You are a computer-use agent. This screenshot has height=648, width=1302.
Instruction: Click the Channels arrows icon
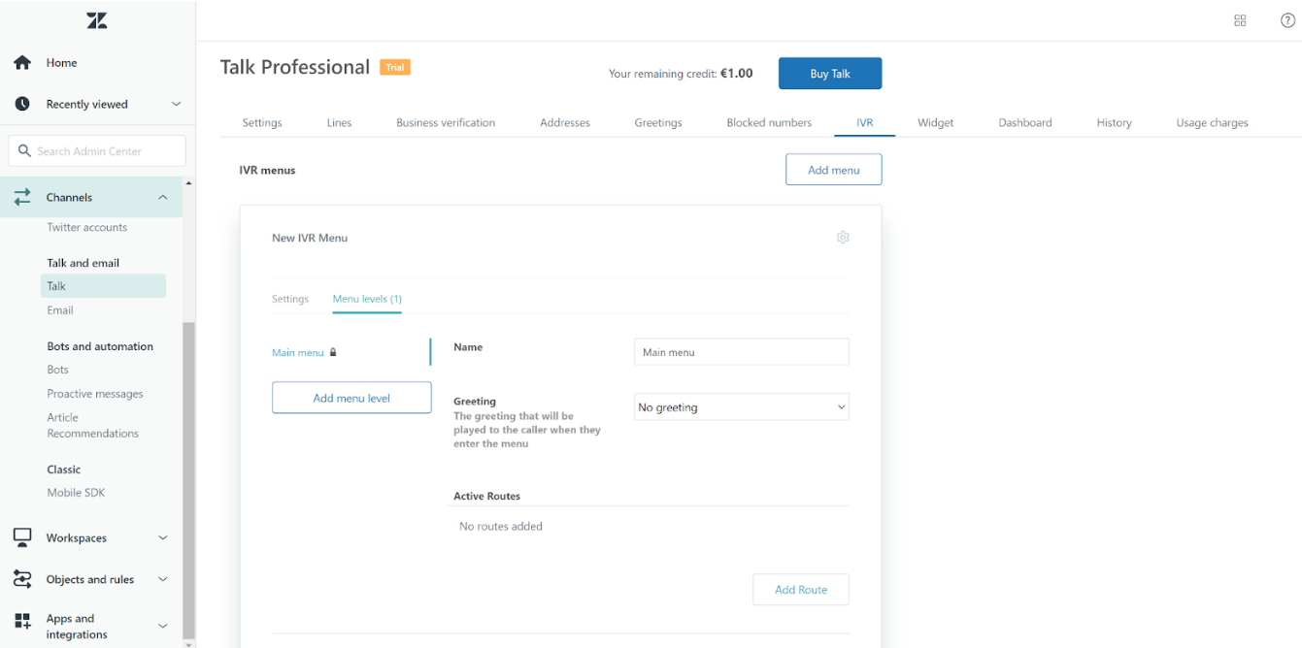pyautogui.click(x=22, y=197)
